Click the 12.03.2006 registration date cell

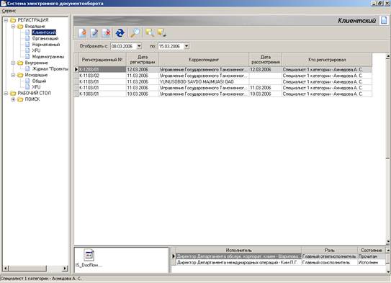(x=143, y=70)
